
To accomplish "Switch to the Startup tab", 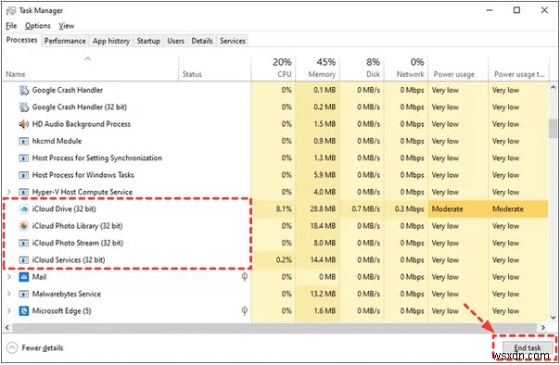I will coord(148,41).
